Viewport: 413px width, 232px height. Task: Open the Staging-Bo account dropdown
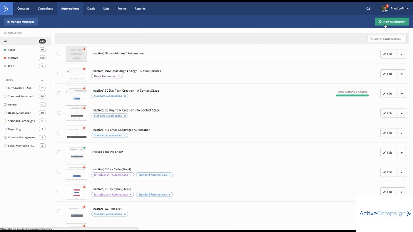400,8
